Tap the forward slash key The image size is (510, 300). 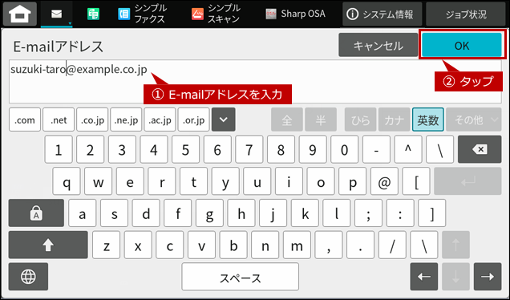(x=392, y=245)
